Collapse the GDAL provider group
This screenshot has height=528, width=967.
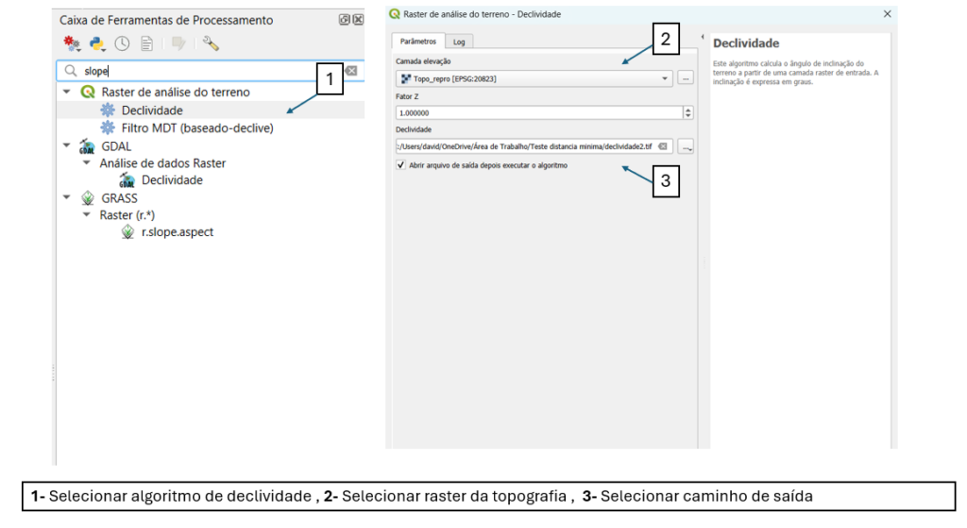[67, 146]
